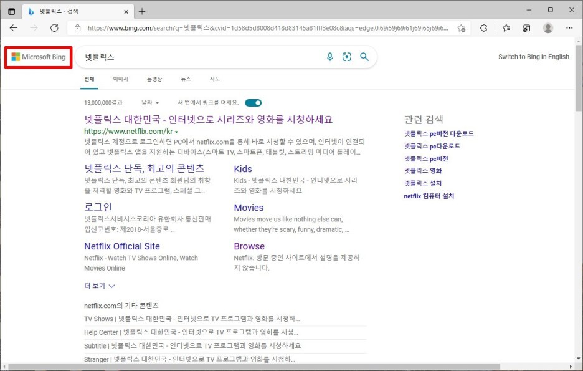583x371 pixels.
Task: Click the vertical scrollbar thumb
Action: (x=578, y=78)
